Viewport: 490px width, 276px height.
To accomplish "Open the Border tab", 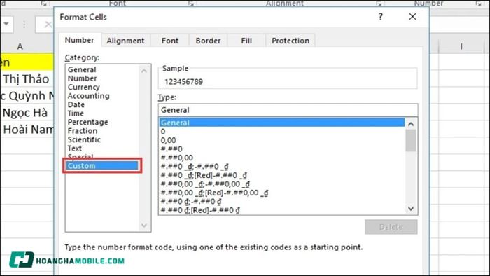I will 208,41.
